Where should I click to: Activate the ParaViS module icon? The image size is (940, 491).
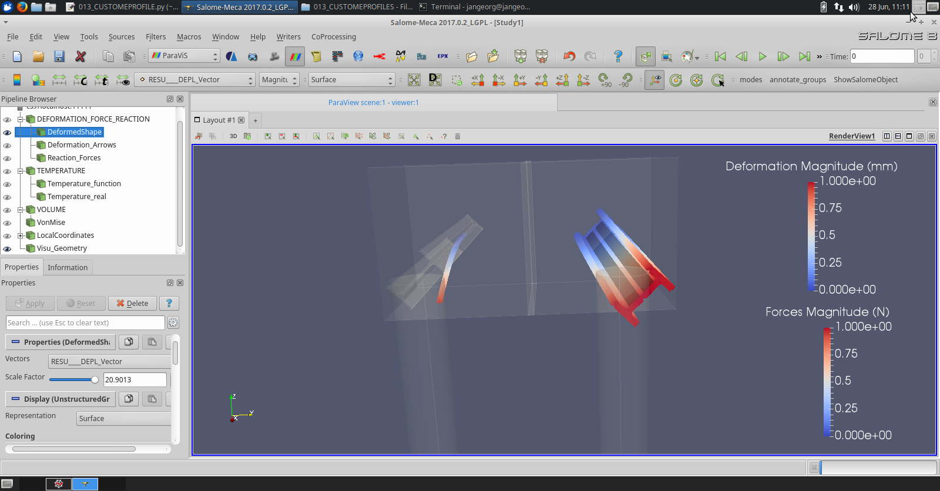(295, 56)
